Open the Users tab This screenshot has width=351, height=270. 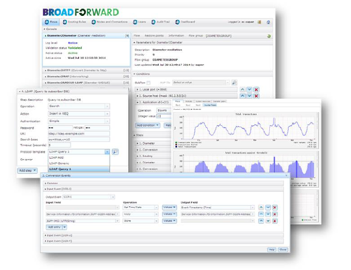coord(139,22)
